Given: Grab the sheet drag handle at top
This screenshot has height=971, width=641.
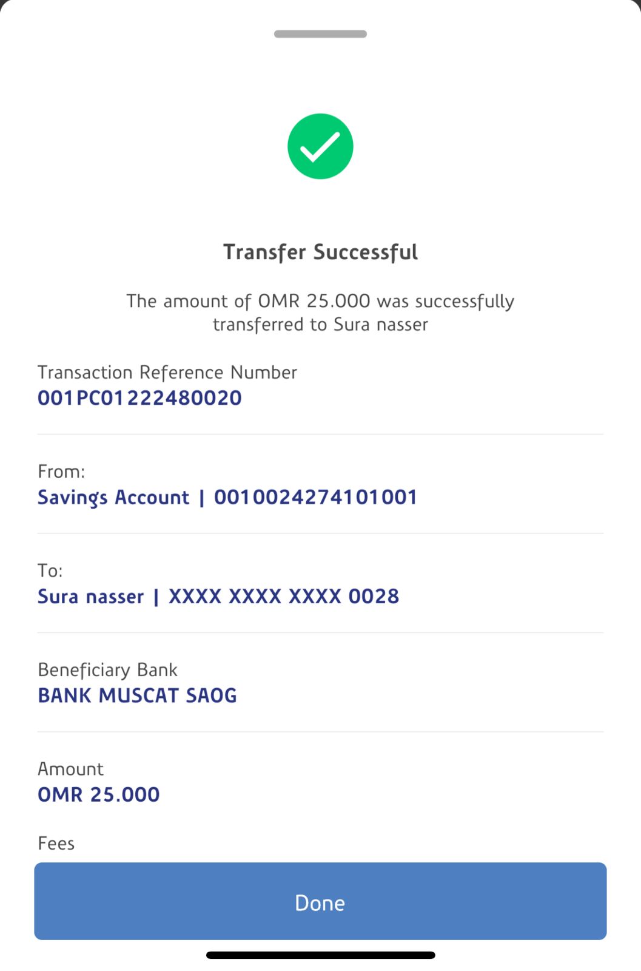Looking at the screenshot, I should point(320,34).
